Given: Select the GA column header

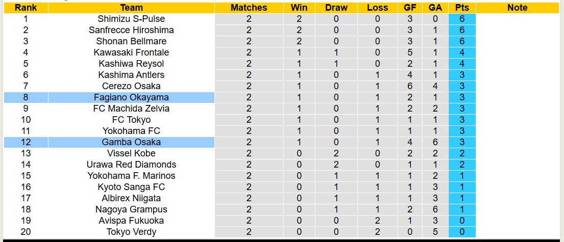Looking at the screenshot, I should click(x=435, y=8).
